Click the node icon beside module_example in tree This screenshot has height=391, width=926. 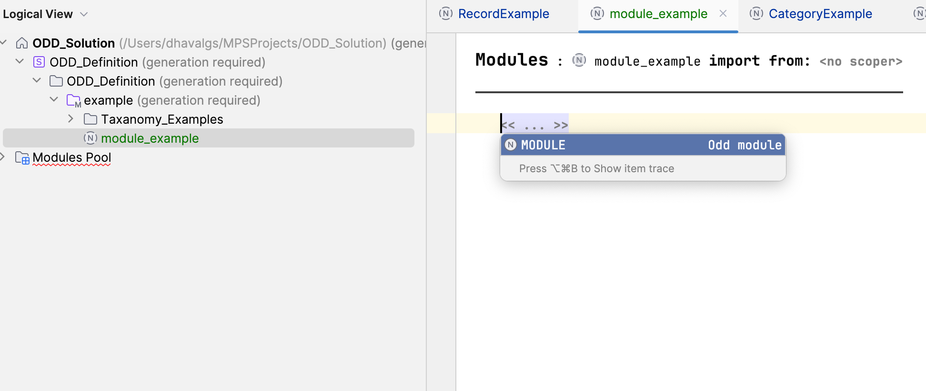tap(90, 138)
